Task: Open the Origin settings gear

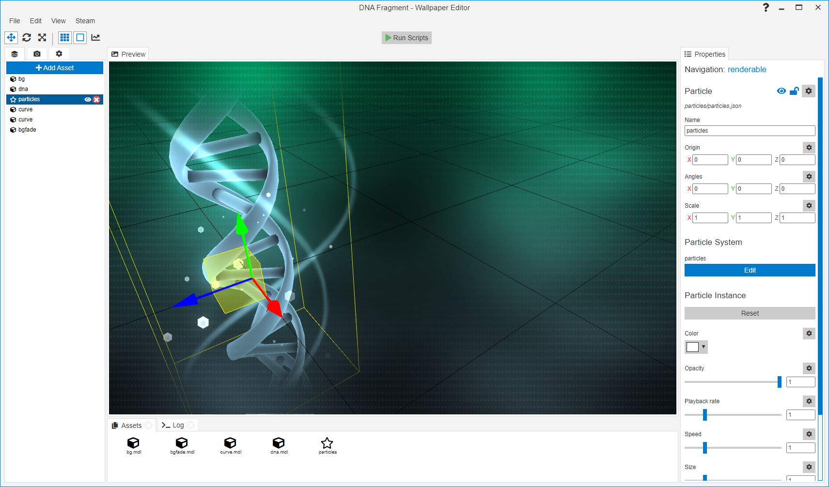Action: click(808, 148)
